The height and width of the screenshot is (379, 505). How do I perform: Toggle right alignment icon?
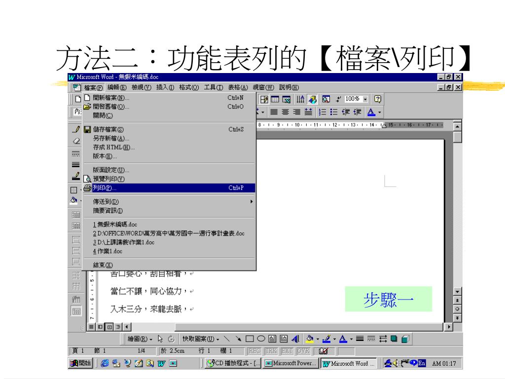click(296, 112)
